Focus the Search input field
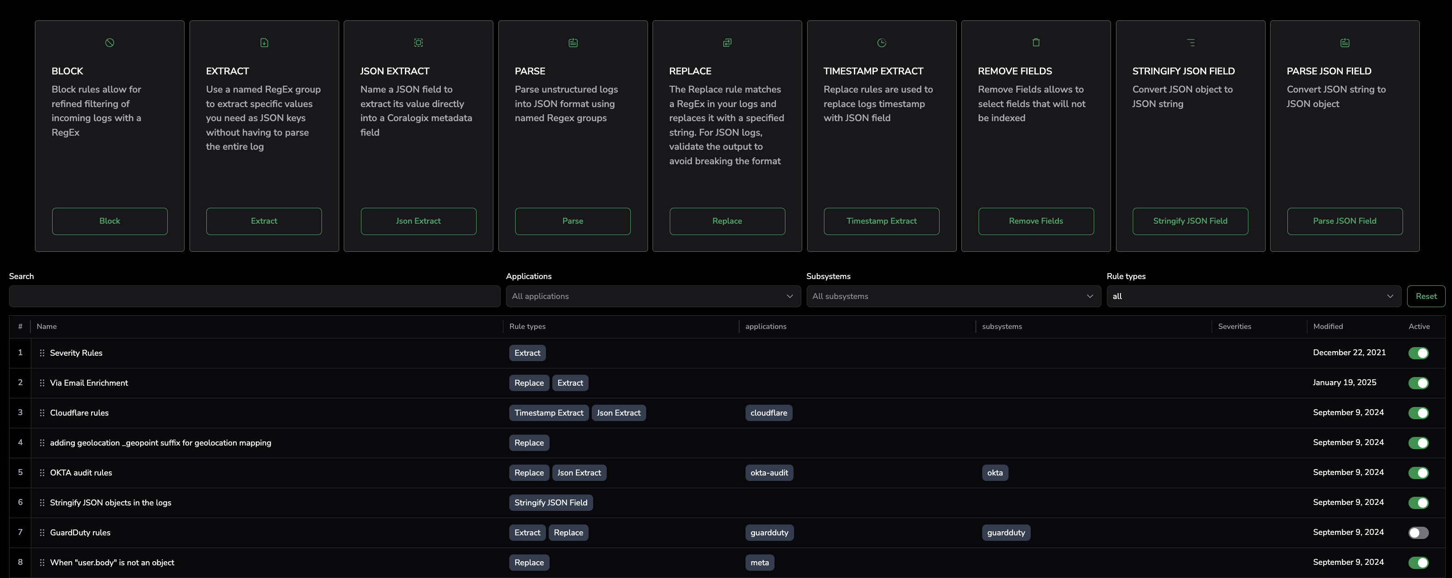The height and width of the screenshot is (578, 1452). click(254, 297)
